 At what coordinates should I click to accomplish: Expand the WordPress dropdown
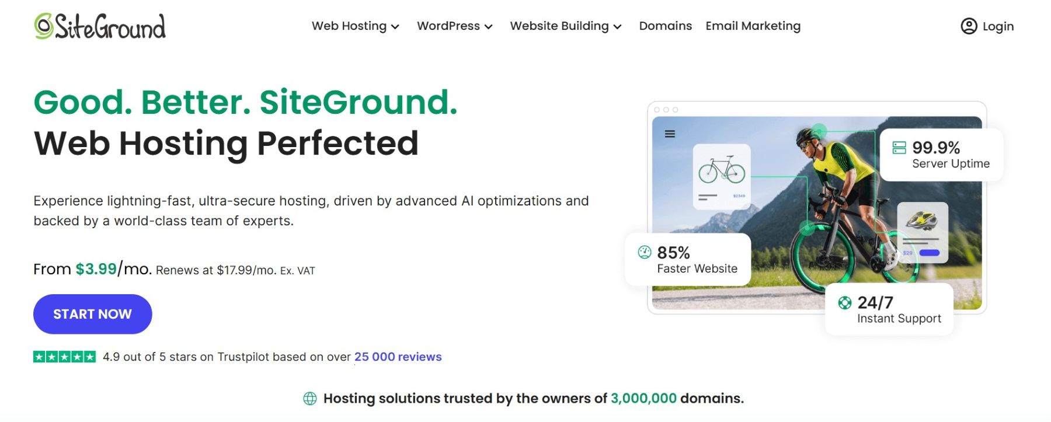[454, 26]
